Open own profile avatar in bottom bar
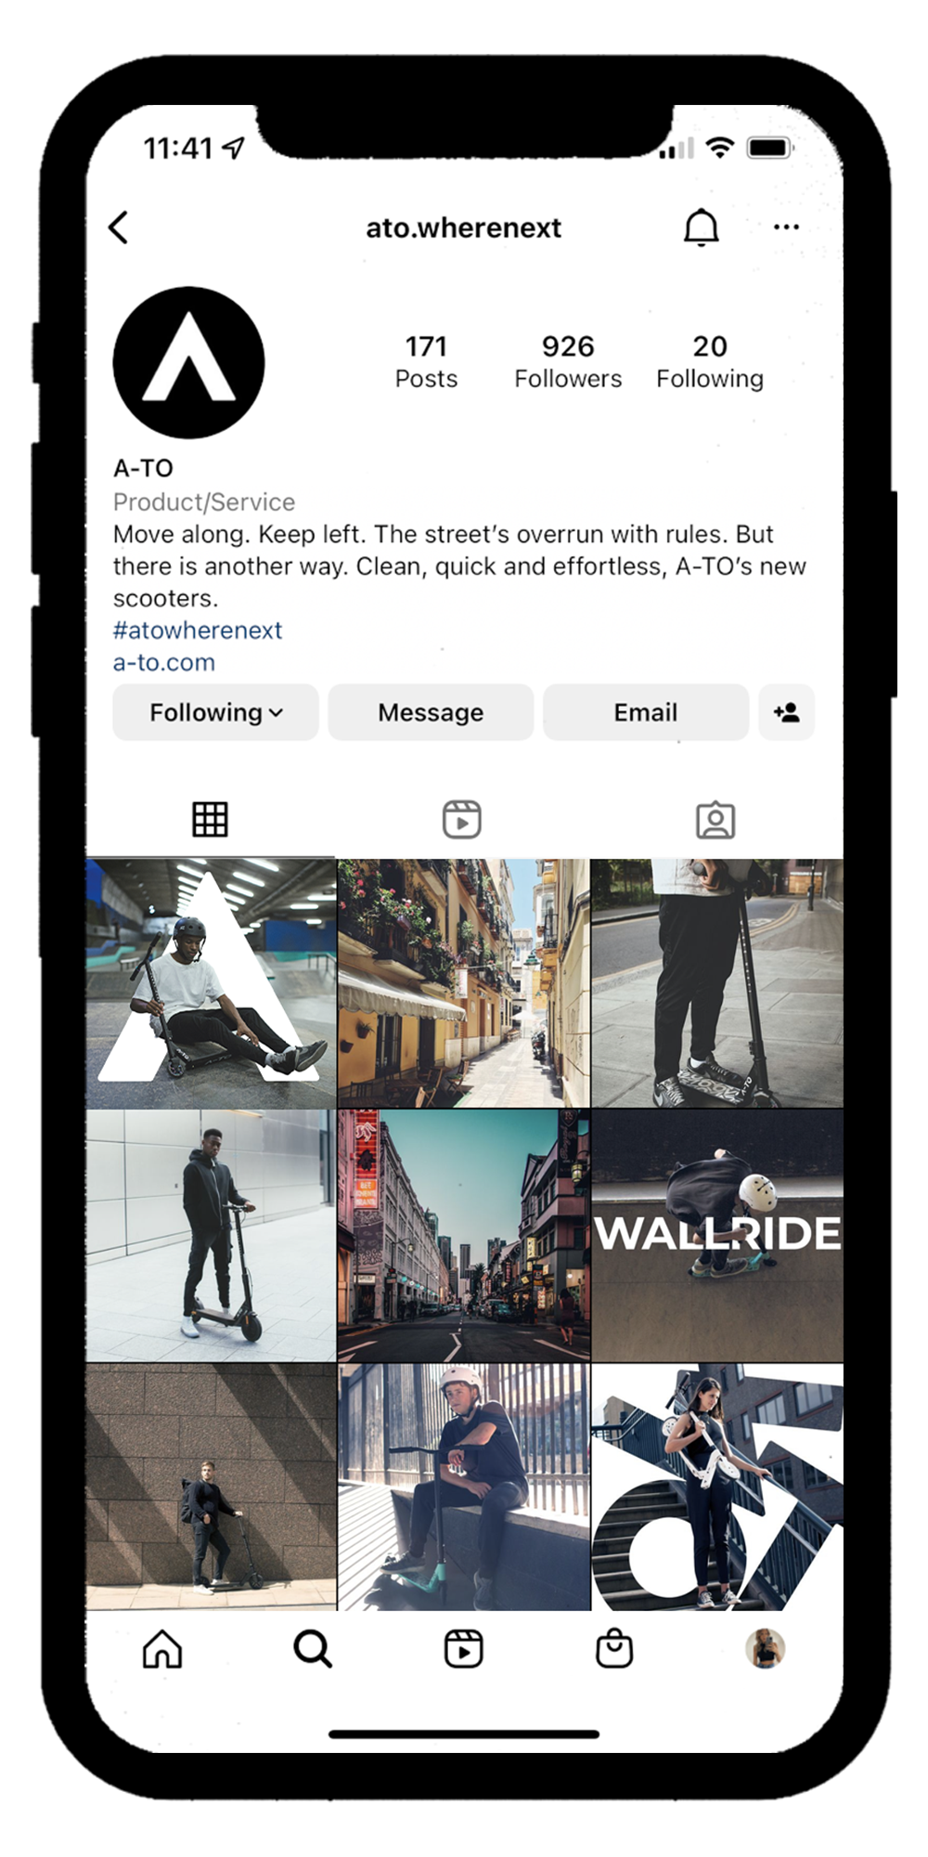Screen dimensions: 928x1857 (x=766, y=1649)
